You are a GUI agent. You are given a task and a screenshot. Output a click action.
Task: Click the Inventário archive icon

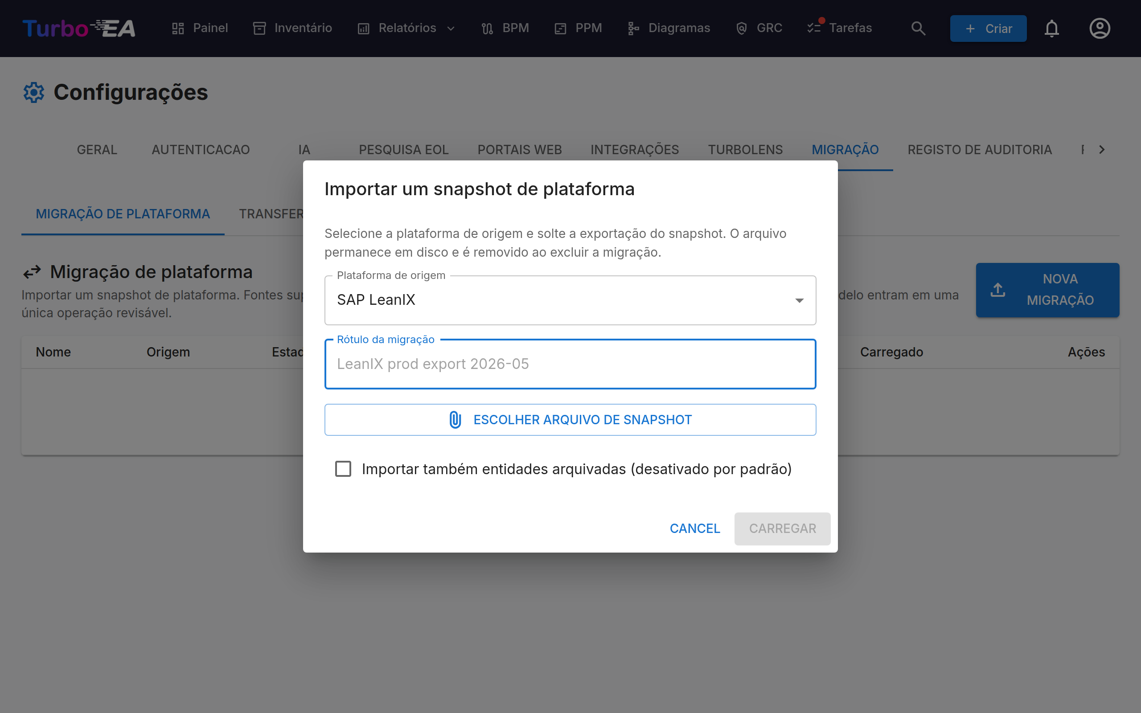259,28
